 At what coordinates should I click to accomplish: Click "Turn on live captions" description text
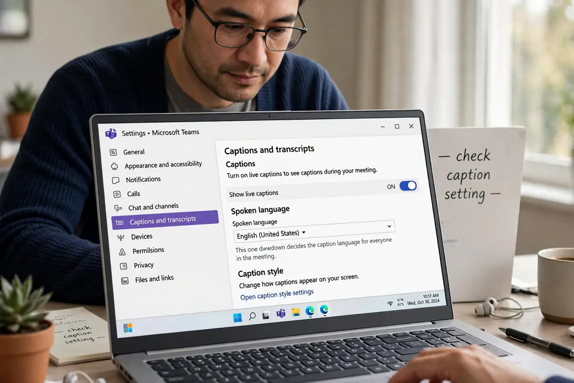click(302, 173)
